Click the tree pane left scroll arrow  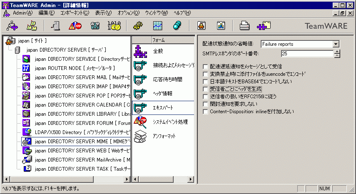6,179
